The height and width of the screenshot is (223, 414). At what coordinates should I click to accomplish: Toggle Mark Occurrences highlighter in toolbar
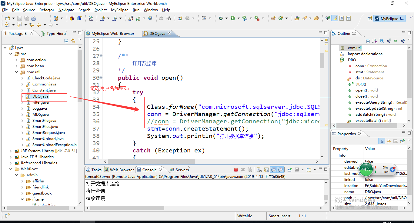point(335,18)
